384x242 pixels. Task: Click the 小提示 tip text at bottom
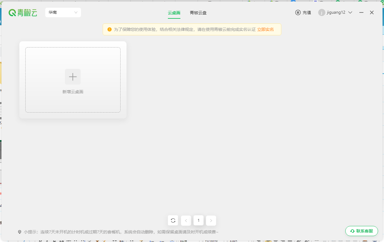coord(121,232)
